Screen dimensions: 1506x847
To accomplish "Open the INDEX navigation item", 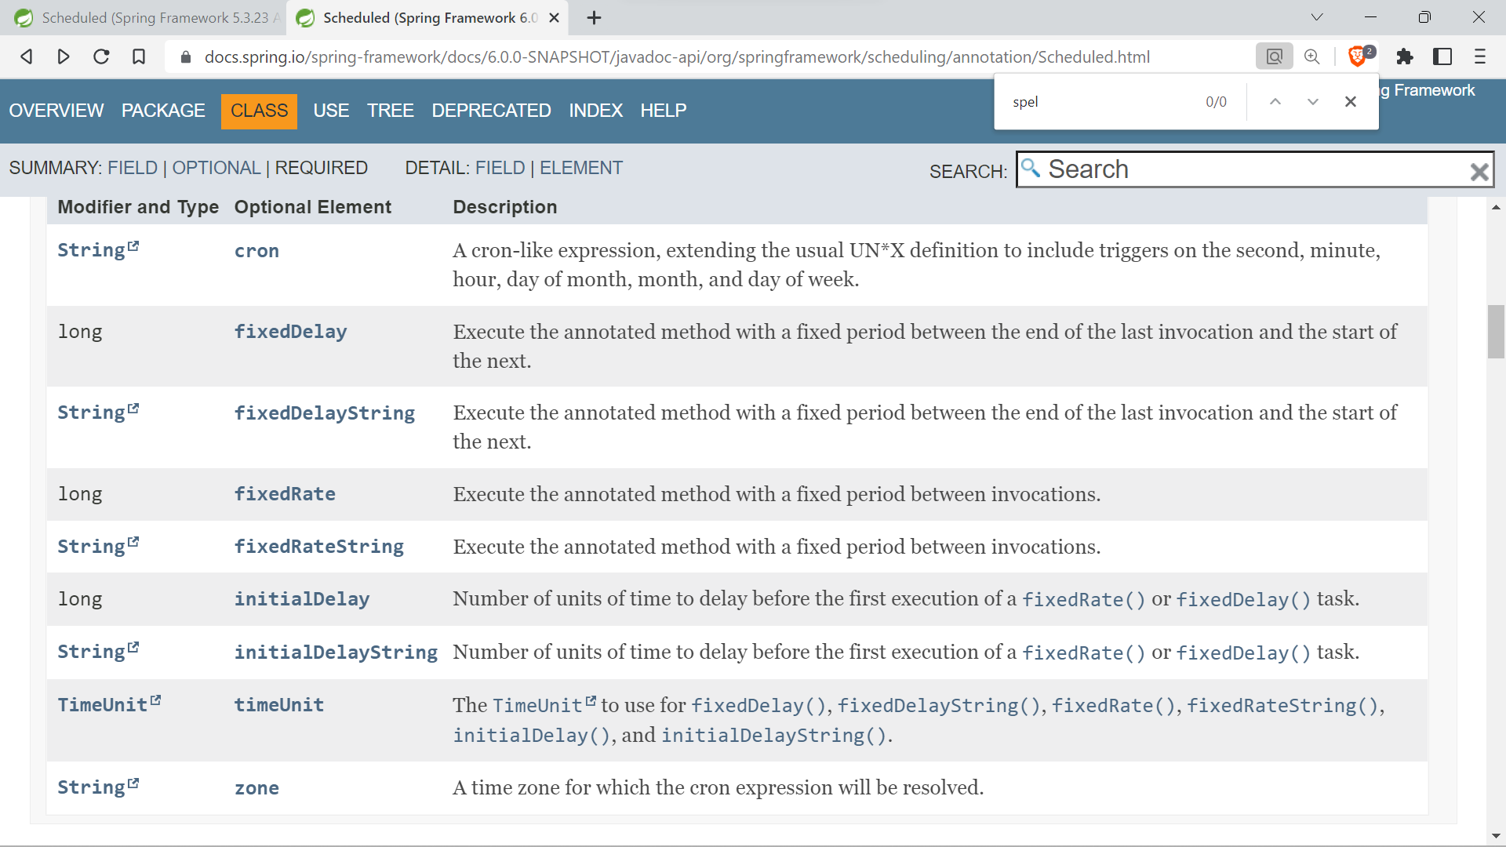I will tap(595, 111).
